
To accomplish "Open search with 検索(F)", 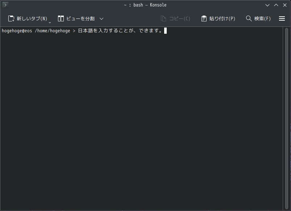I will (258, 18).
